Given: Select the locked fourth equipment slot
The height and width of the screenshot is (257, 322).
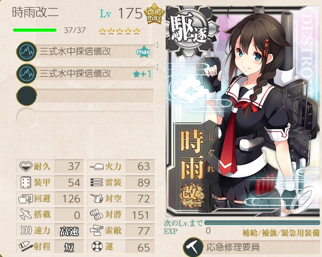Looking at the screenshot, I should pos(85,118).
